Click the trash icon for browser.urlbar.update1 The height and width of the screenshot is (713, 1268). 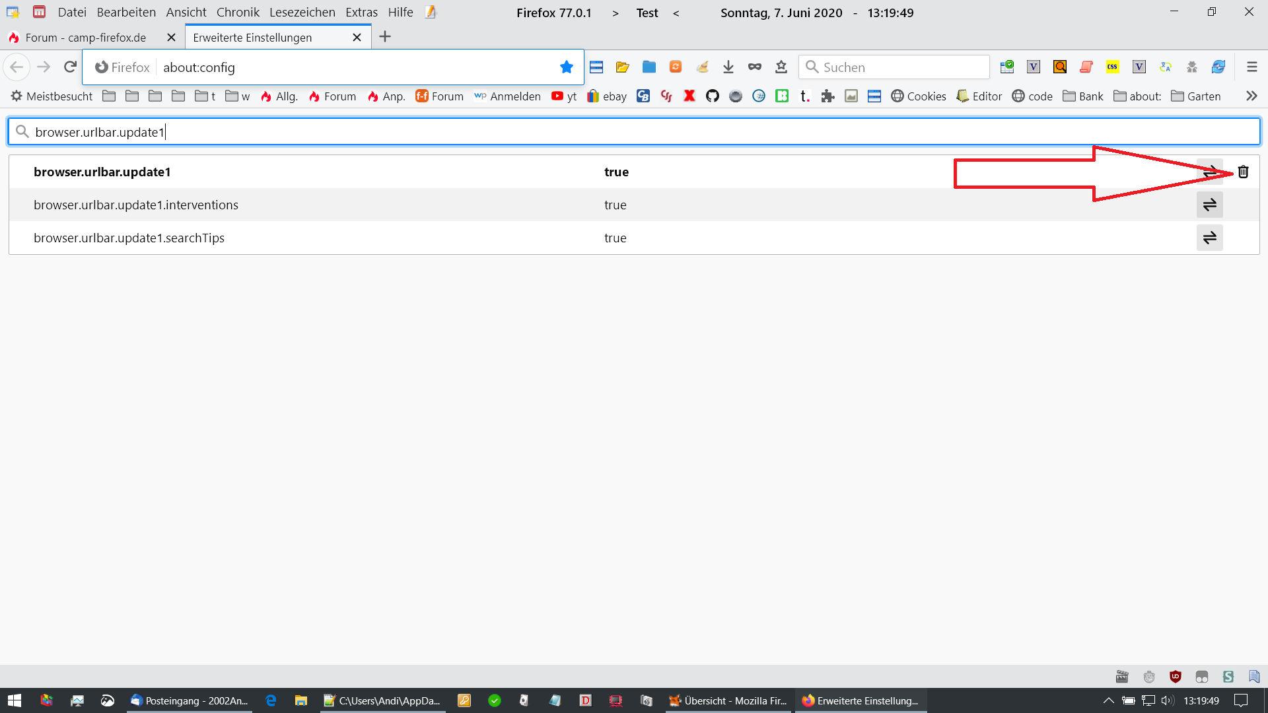click(x=1243, y=172)
